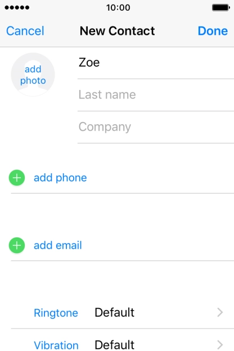This screenshot has width=234, height=351.
Task: Select the Vibration label
Action: click(56, 345)
